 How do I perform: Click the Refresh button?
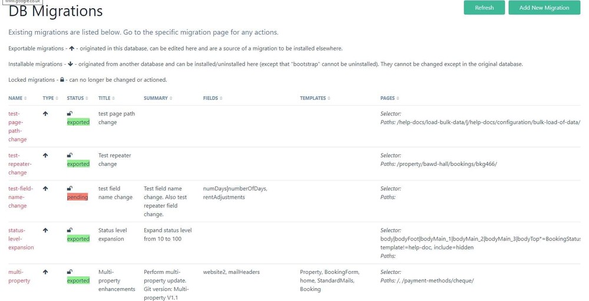pyautogui.click(x=484, y=8)
